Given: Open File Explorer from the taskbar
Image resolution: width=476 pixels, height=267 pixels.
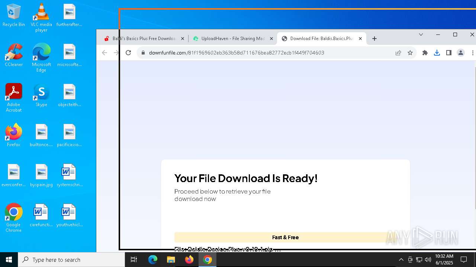Looking at the screenshot, I should (171, 260).
